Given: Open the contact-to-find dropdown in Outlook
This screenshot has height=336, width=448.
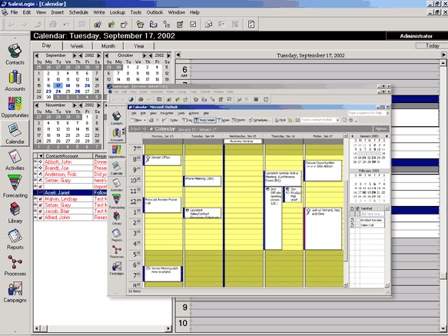Looking at the screenshot, I should click(x=337, y=120).
